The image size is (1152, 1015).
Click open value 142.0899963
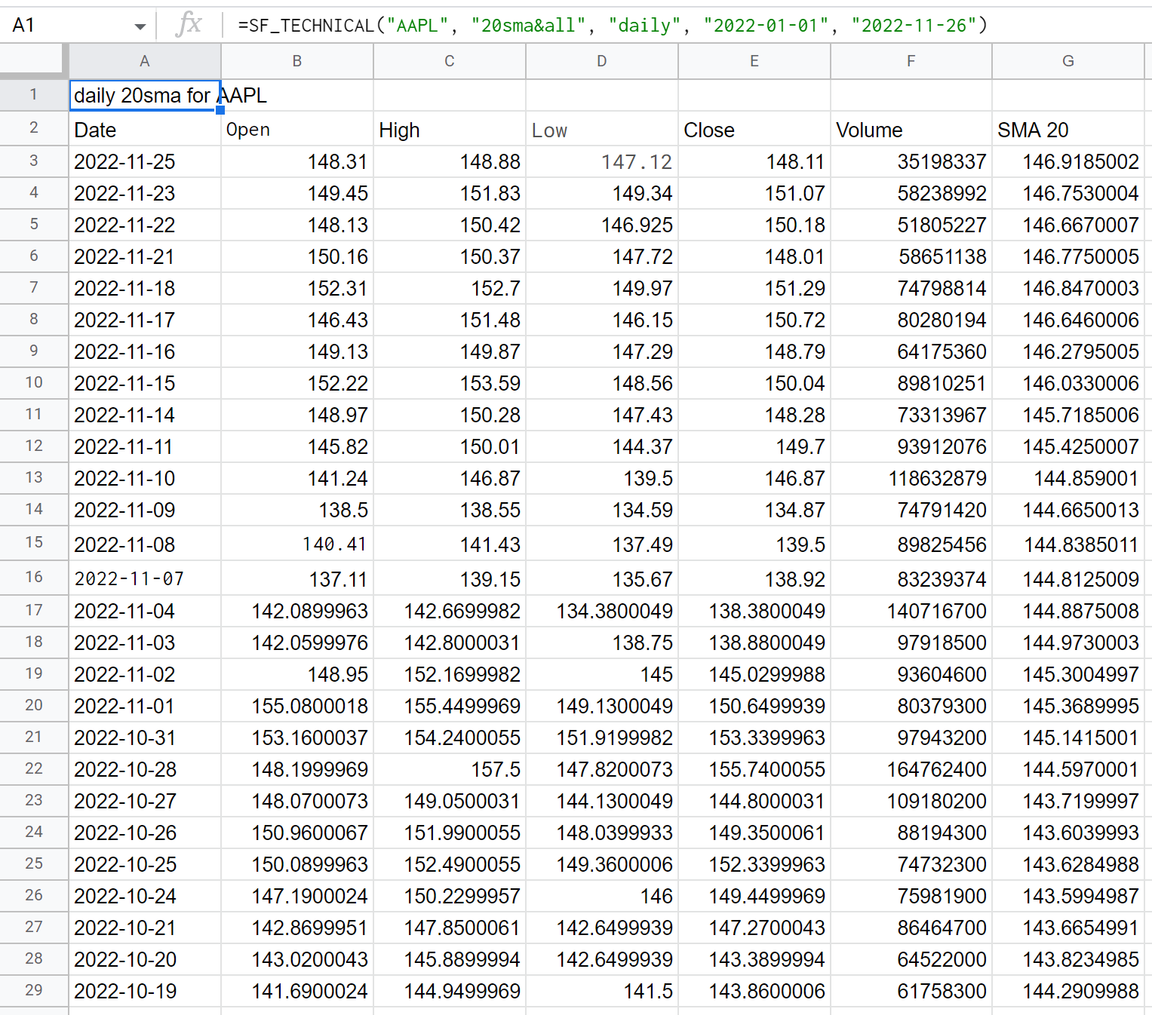[297, 611]
